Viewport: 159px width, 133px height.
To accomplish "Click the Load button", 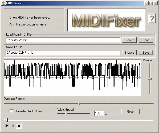I will [x=146, y=40].
